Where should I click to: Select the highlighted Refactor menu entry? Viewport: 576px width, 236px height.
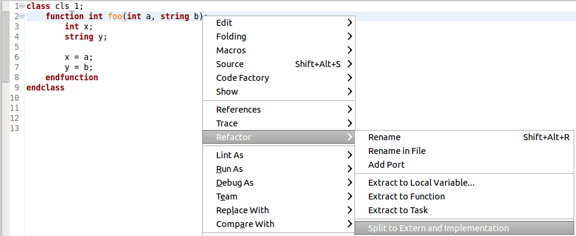[279, 137]
